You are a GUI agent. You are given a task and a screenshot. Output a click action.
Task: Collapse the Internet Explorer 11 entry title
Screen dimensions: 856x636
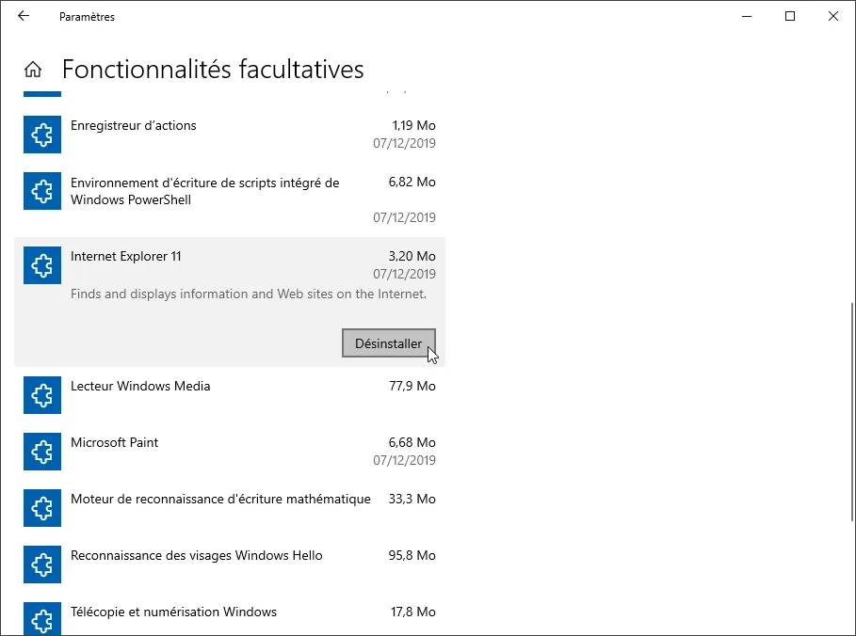[x=126, y=257]
